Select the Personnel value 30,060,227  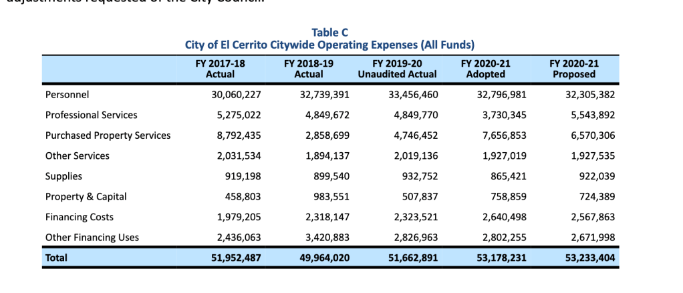[232, 95]
